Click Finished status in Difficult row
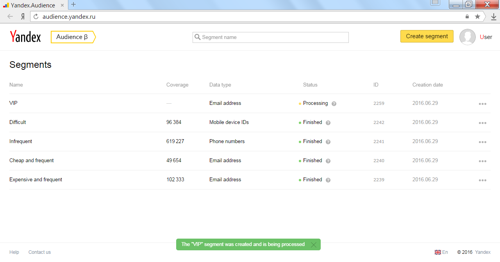The image size is (500, 262). 312,122
